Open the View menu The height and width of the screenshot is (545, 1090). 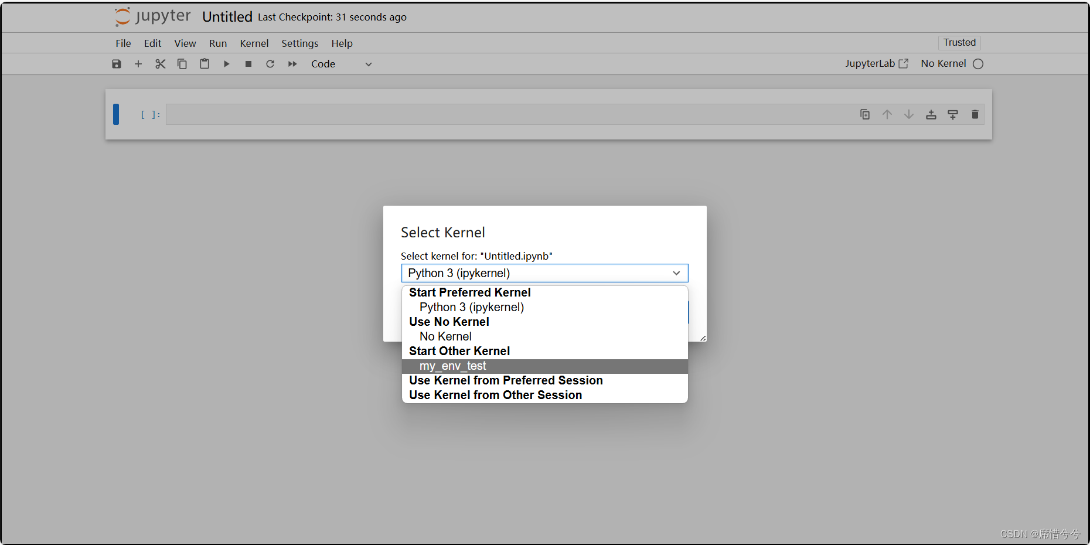pyautogui.click(x=185, y=43)
